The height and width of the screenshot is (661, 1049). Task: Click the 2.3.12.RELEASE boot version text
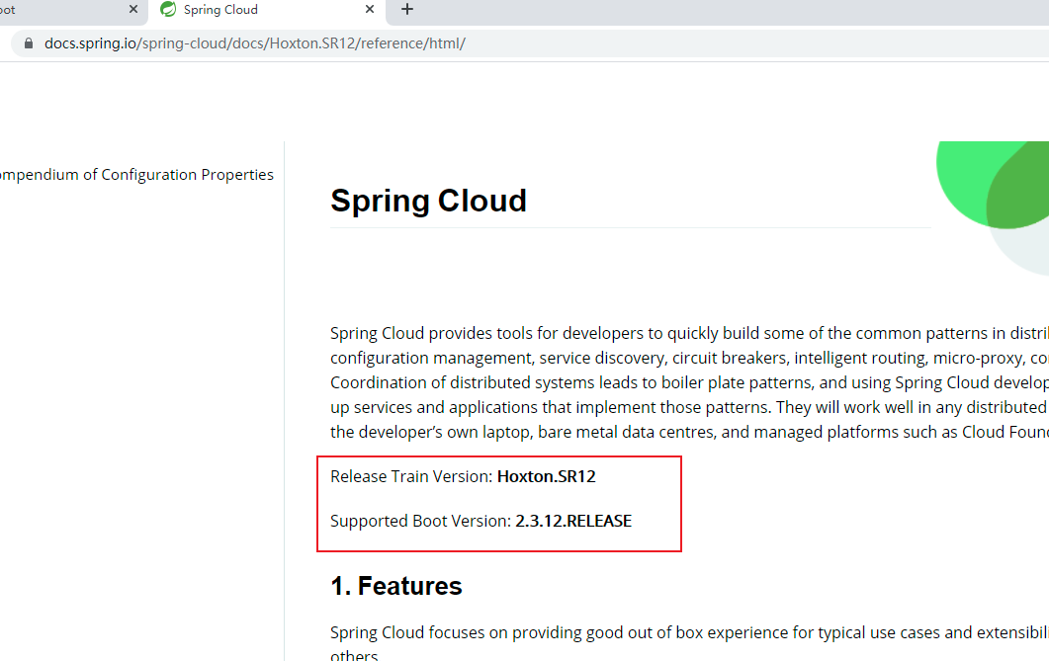click(573, 521)
